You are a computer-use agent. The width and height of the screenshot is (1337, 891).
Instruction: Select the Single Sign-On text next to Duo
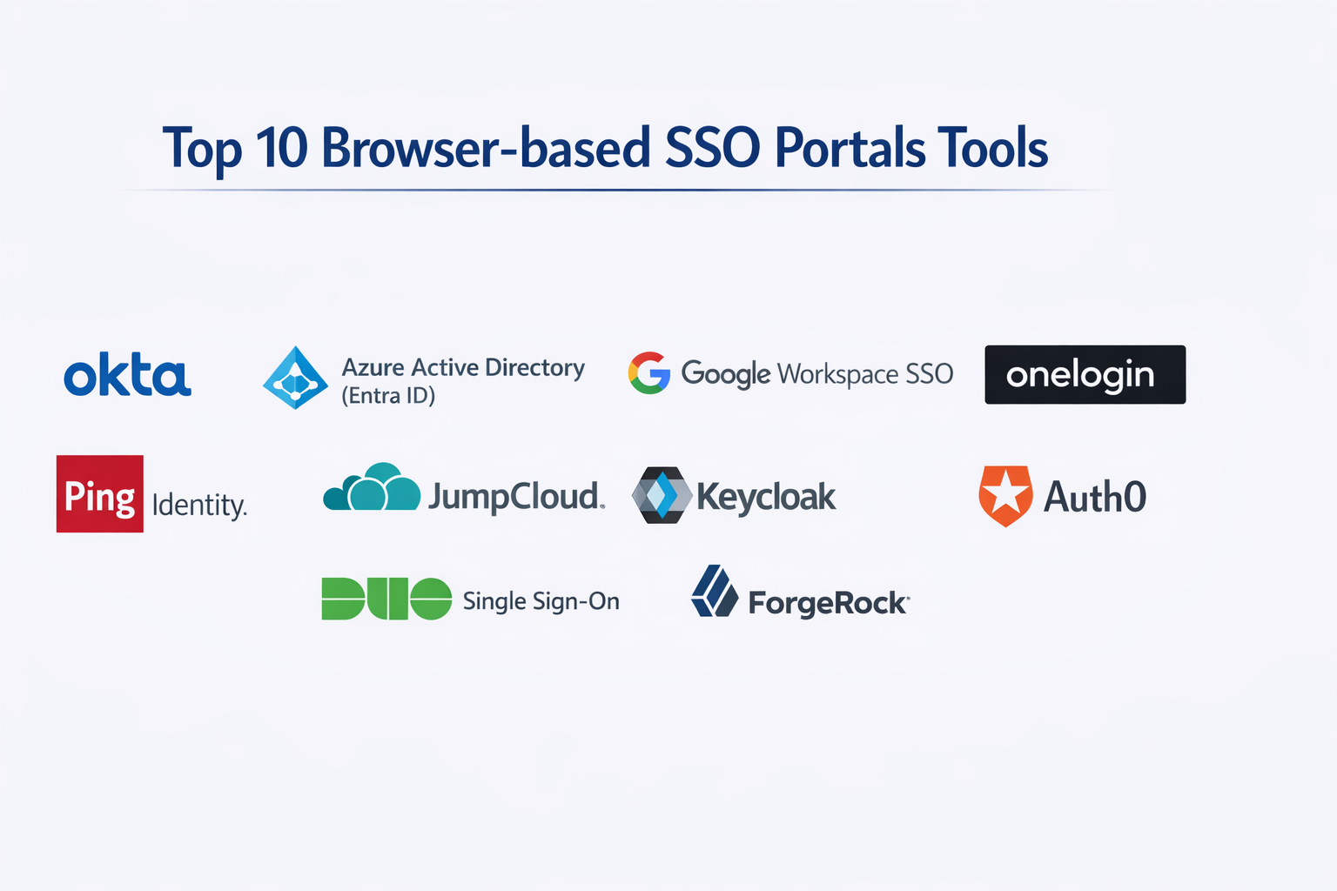541,601
